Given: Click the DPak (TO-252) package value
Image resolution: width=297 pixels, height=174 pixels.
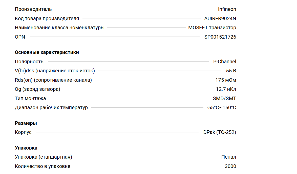Looking at the screenshot, I should click(219, 132).
